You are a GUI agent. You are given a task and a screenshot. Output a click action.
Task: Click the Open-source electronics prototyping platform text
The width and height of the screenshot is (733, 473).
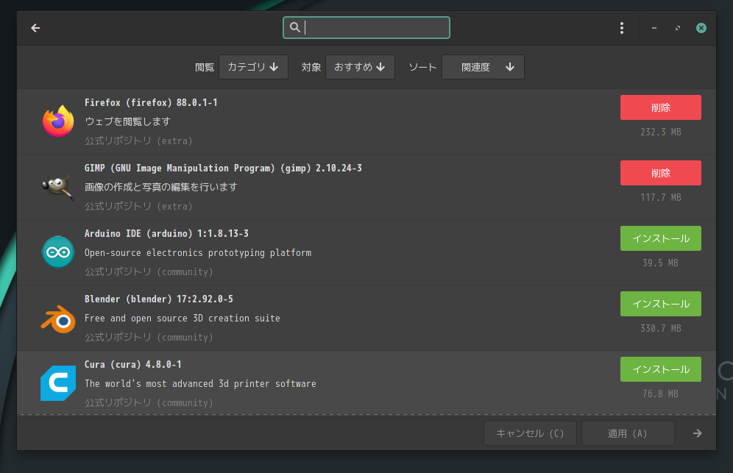198,252
